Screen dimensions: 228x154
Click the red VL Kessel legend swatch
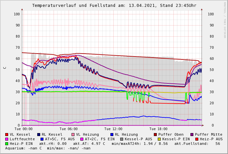pos(7,134)
